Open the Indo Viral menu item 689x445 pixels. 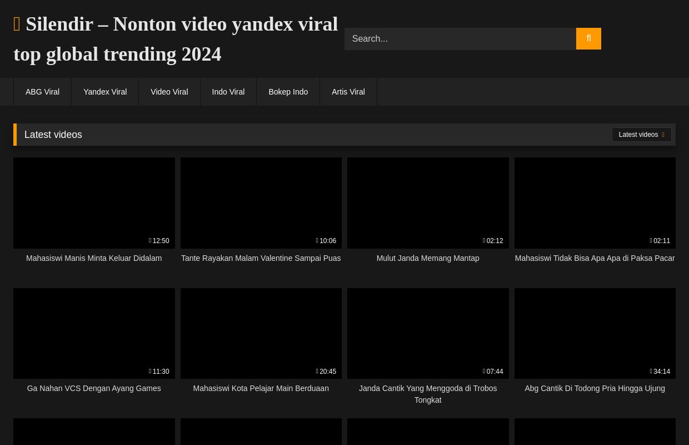[228, 92]
